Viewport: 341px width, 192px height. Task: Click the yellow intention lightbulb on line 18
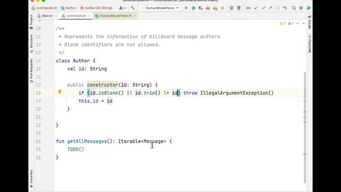coord(60,92)
